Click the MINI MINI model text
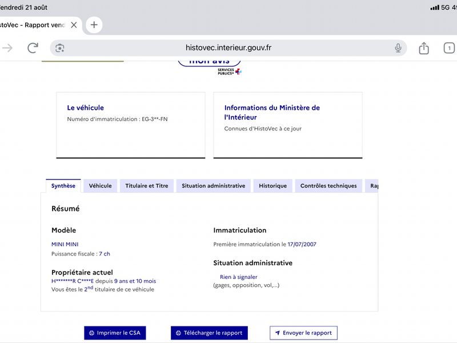The image size is (457, 343). click(x=65, y=245)
